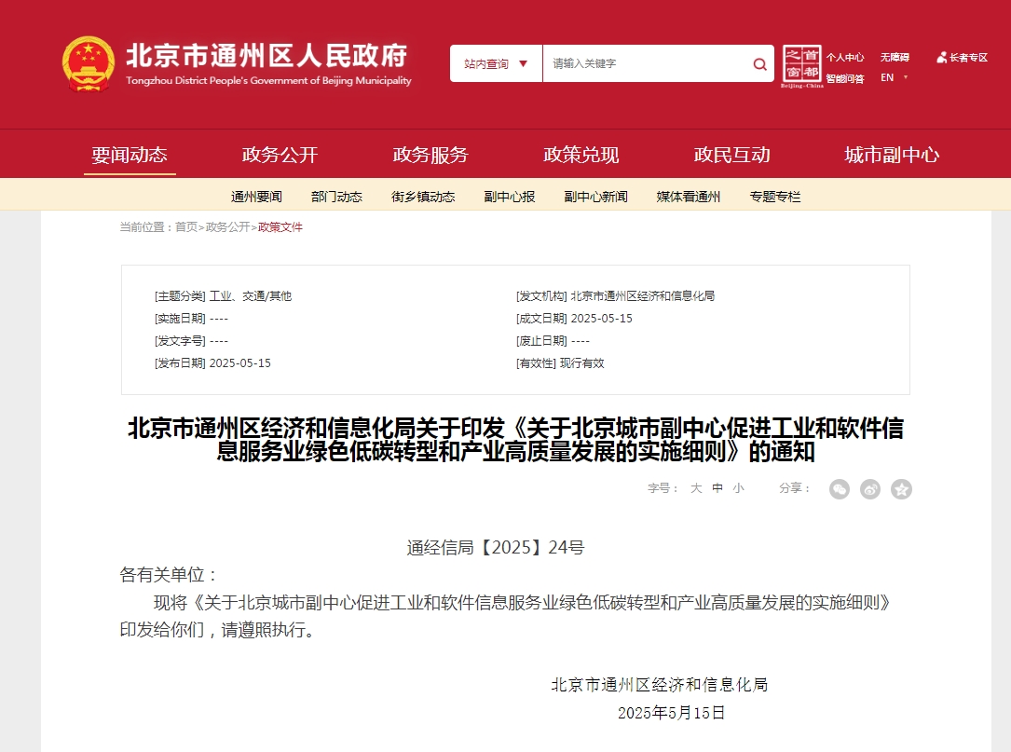Open the 首都之窗 Beijing-China logo

[x=801, y=65]
